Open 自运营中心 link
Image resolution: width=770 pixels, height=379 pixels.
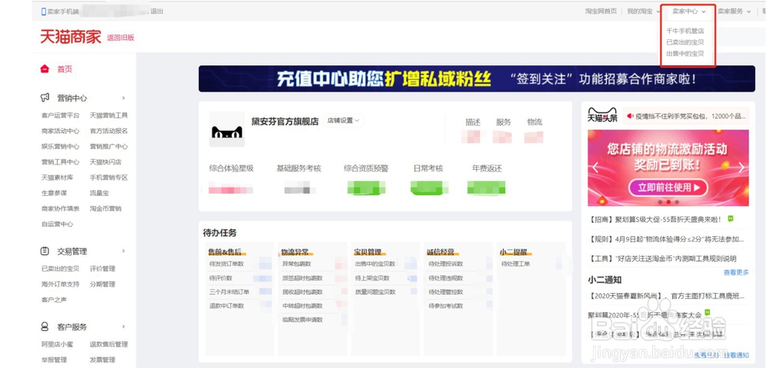(58, 224)
